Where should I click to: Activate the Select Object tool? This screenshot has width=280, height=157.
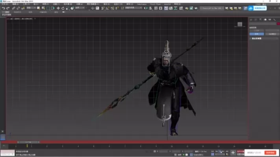pos(38,8)
